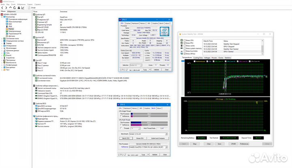This screenshot has height=168, width=292.
Task: Click Clear in System Stability Test
Action: tap(208, 144)
